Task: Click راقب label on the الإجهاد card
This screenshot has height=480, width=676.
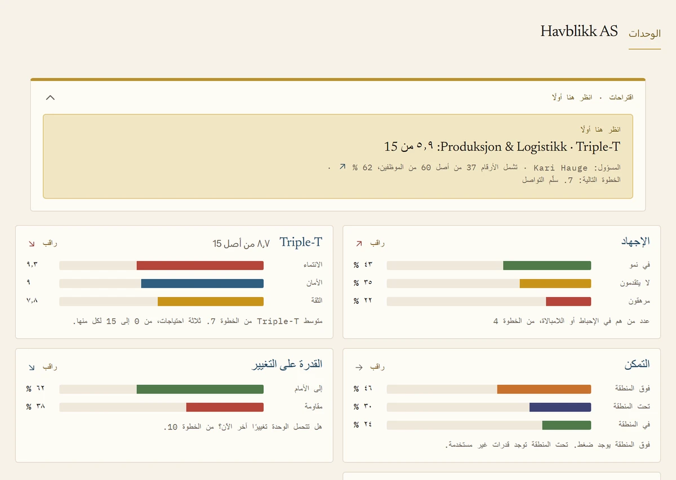Action: 377,243
